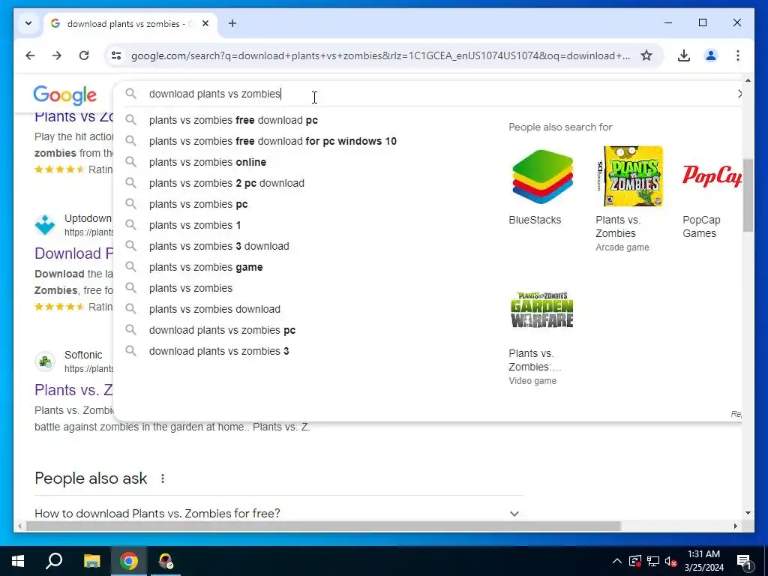The image size is (768, 576).
Task: Click the taskbar app next to Chrome
Action: tap(166, 561)
